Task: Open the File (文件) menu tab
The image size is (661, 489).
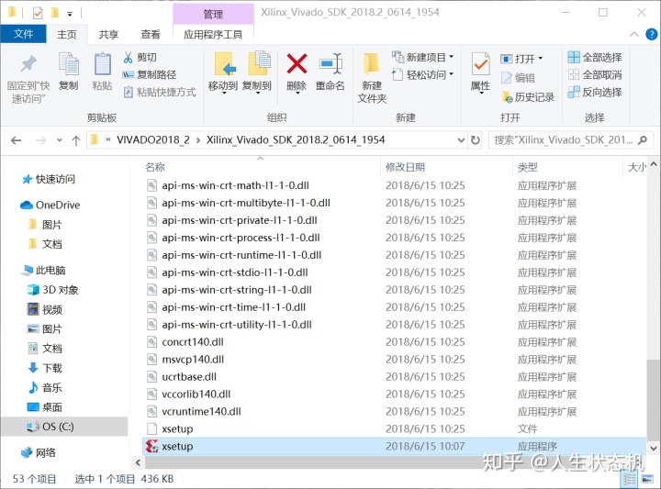Action: pos(23,34)
